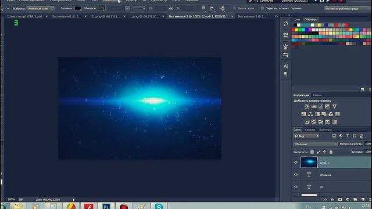Create a new group folder in Layers

(x=355, y=200)
